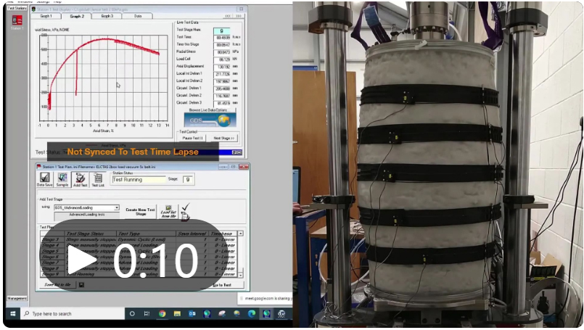This screenshot has width=584, height=330.
Task: Click the next tabs >>> arrow
Action: 239,16
